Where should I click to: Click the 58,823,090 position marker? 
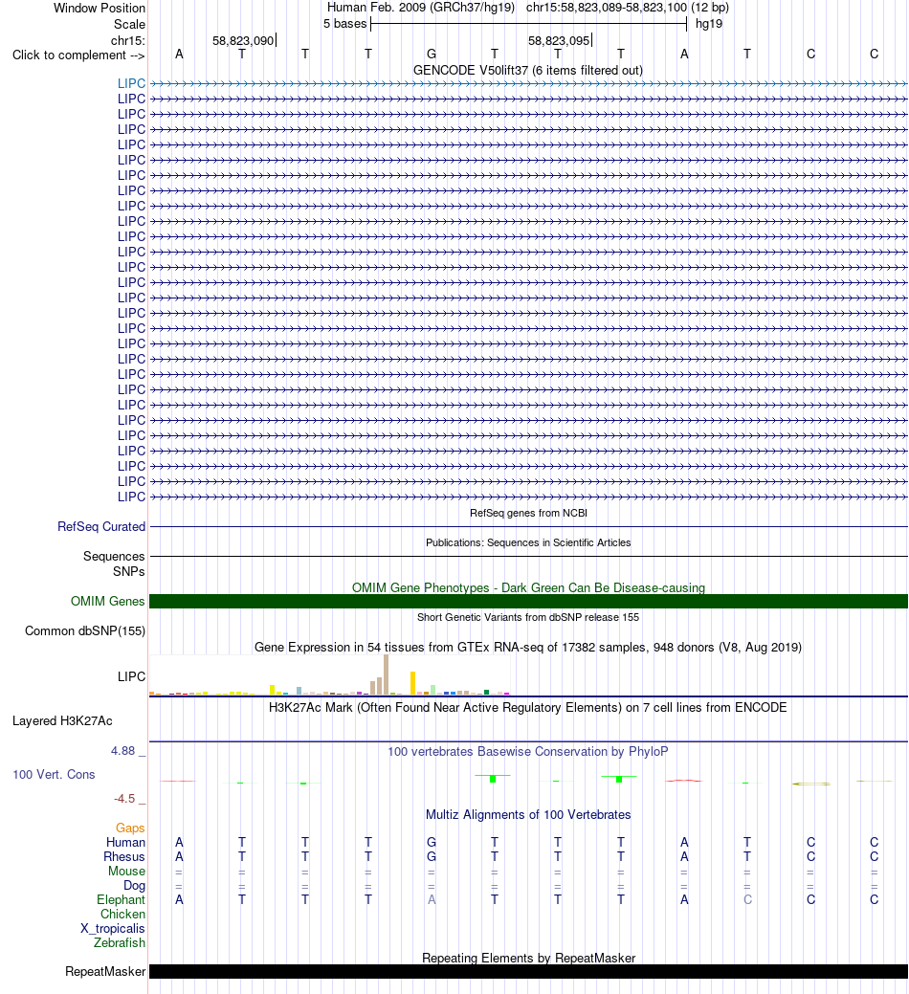(x=243, y=40)
